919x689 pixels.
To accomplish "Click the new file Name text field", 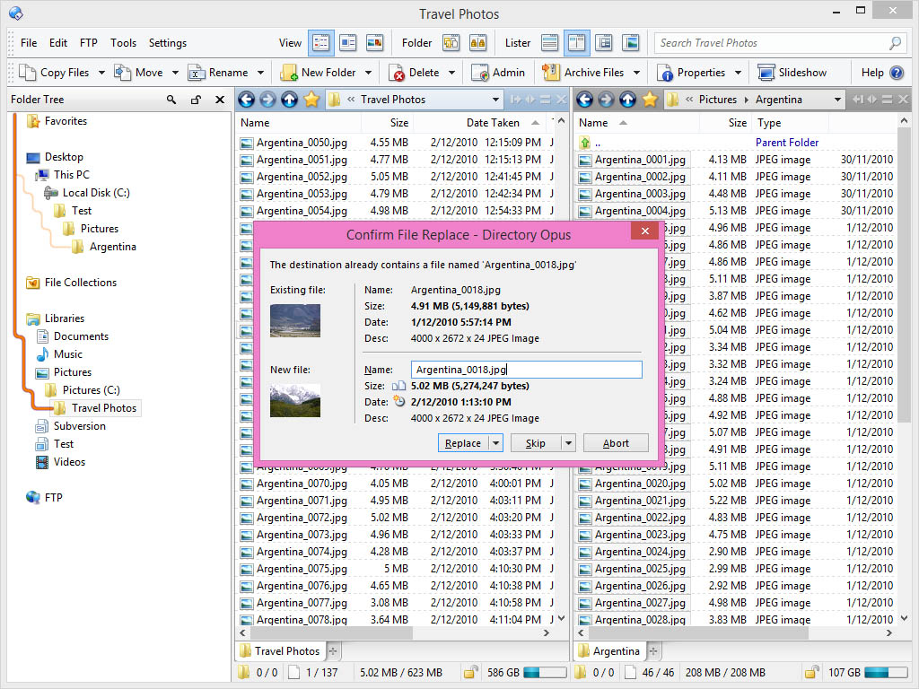I will click(526, 370).
